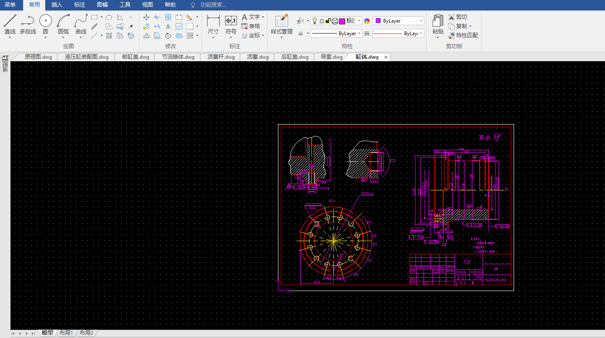Click the rotate tool in the 修改 group

click(x=168, y=36)
